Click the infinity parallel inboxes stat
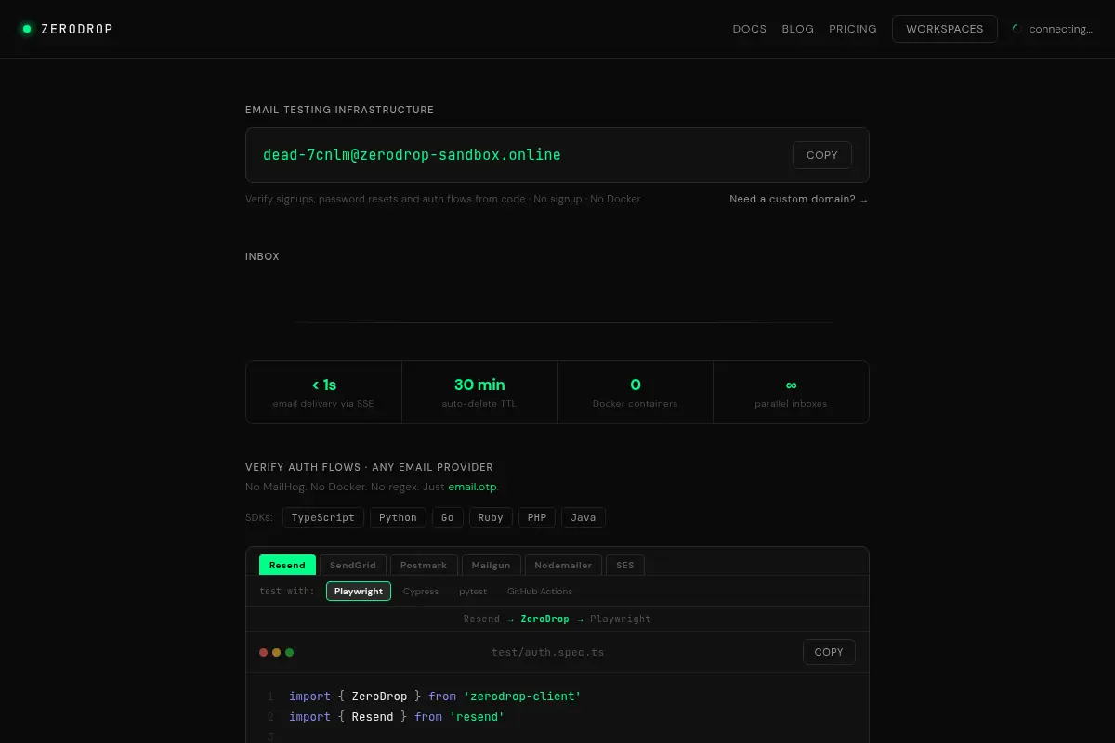Screen dimensions: 1115x743 coord(792,392)
